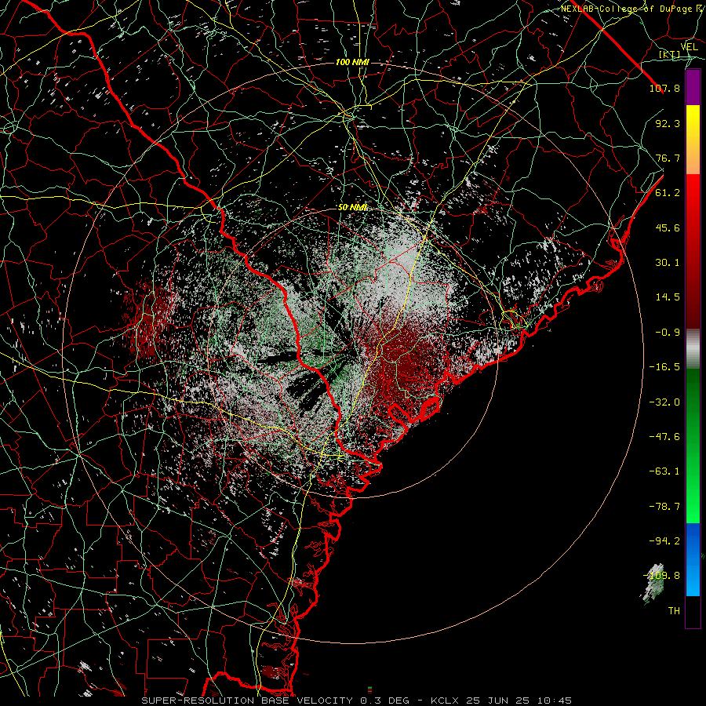This screenshot has height=706, width=706.
Task: Click the -32.0 velocity scale value
Action: (664, 402)
